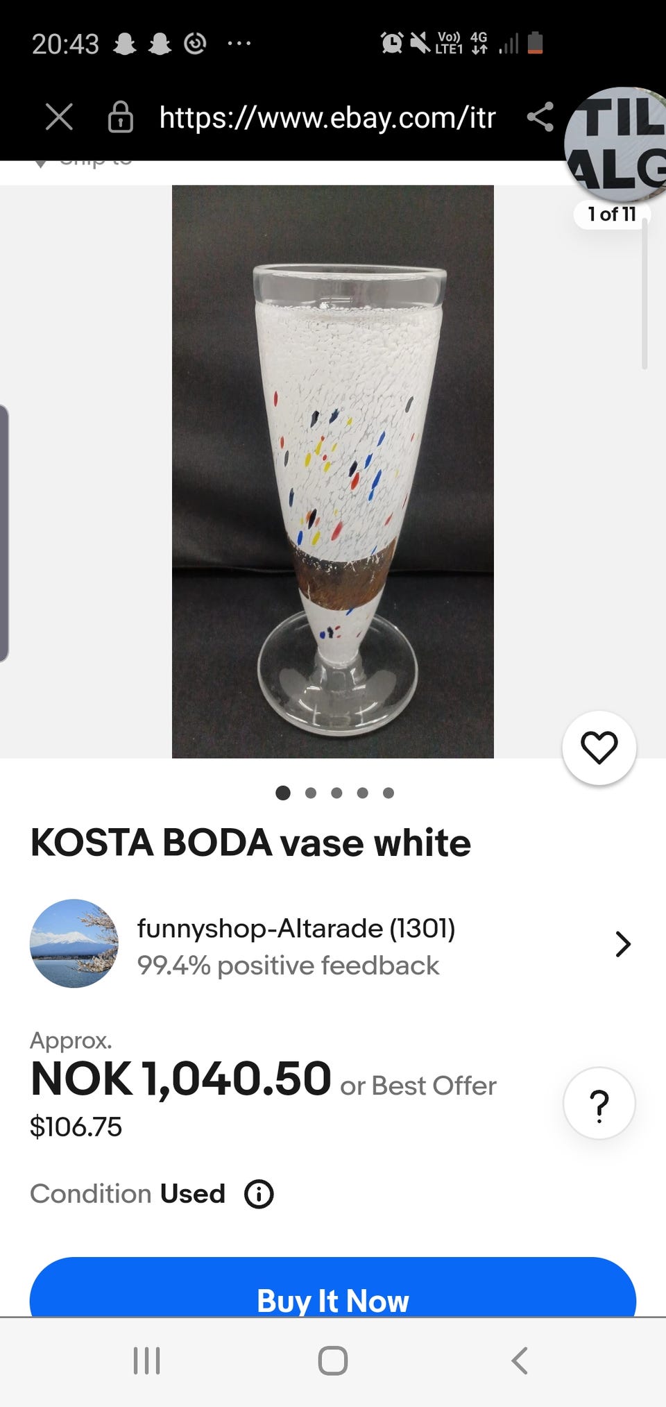Close the browser tab with X icon
Viewport: 666px width, 1407px height.
[x=59, y=117]
